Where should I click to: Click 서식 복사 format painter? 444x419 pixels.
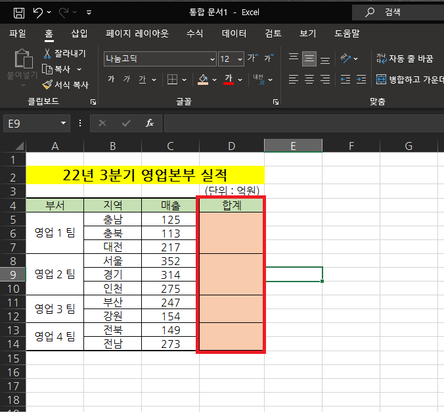[x=66, y=85]
